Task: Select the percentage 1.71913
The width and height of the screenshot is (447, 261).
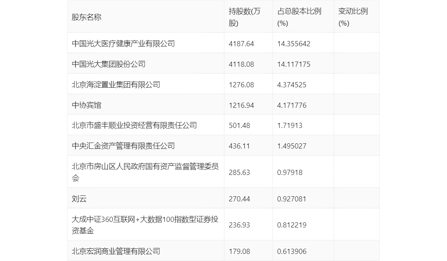Action: click(290, 125)
